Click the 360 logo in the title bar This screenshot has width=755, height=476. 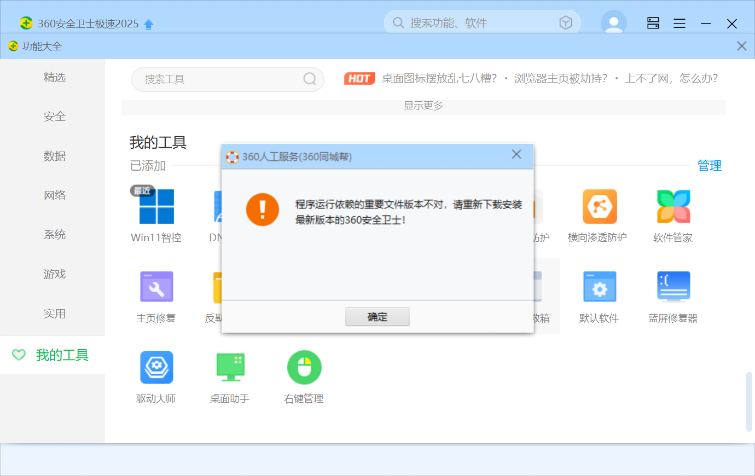tap(26, 23)
